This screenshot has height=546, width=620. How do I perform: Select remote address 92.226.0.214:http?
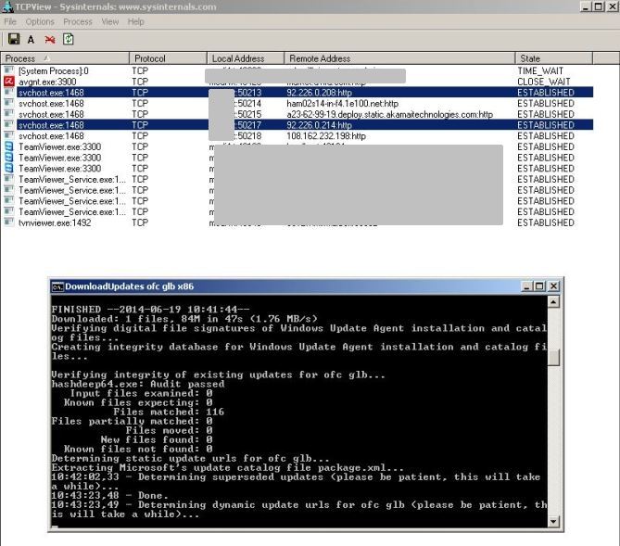pos(319,125)
